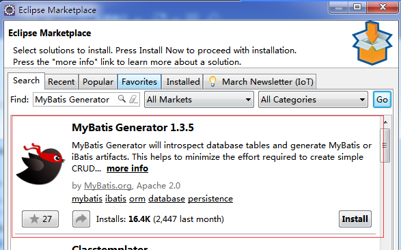Favorite MyBatis Generator with the star 27 button
This screenshot has height=250, width=401.
[40, 219]
